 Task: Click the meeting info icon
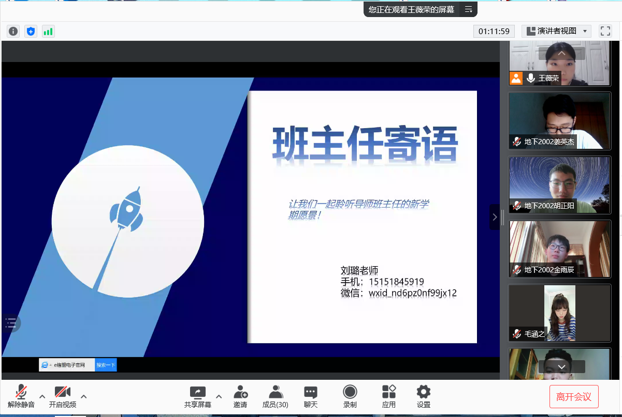pyautogui.click(x=13, y=32)
